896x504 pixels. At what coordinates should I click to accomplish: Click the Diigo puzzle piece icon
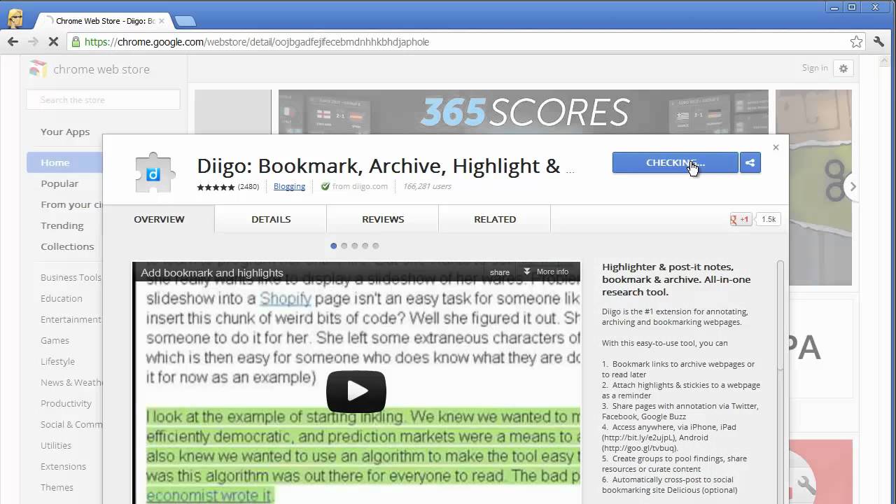pyautogui.click(x=154, y=172)
